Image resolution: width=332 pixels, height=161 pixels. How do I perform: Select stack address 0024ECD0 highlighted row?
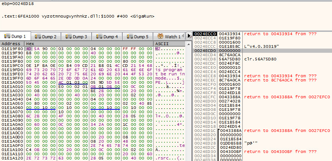pyautogui.click(x=205, y=51)
